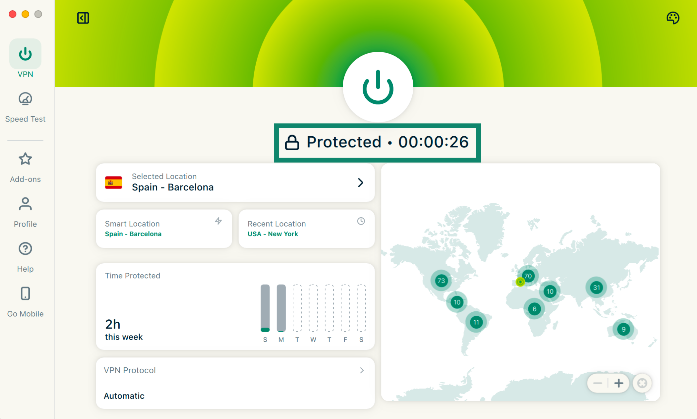Image resolution: width=697 pixels, height=419 pixels.
Task: Connect to Recent Location USA - New York
Action: [306, 229]
